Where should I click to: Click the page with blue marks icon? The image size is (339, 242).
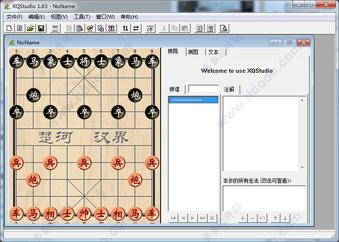click(199, 28)
